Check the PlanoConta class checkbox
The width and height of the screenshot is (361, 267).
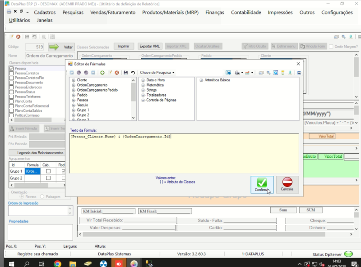tap(12, 101)
